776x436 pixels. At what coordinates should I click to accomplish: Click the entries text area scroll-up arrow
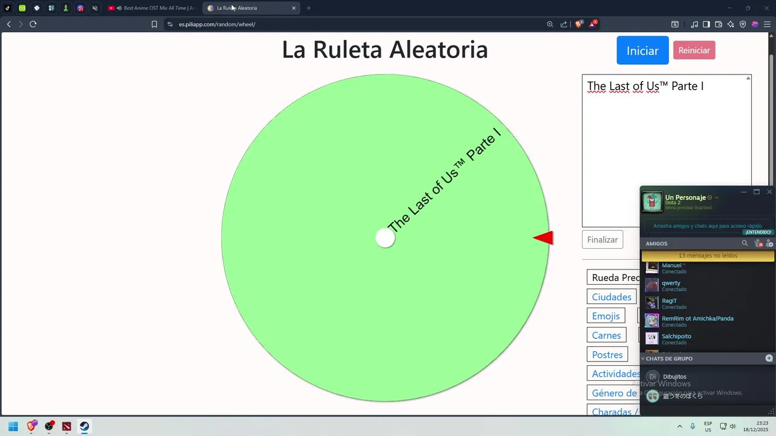(x=748, y=78)
